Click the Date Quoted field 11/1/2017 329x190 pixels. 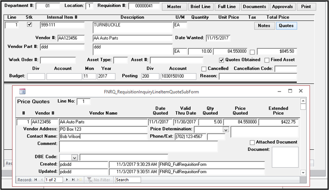(x=160, y=122)
